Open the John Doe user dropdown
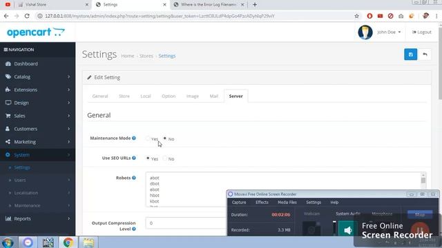Viewport: 442px width, 248px height. 389,32
